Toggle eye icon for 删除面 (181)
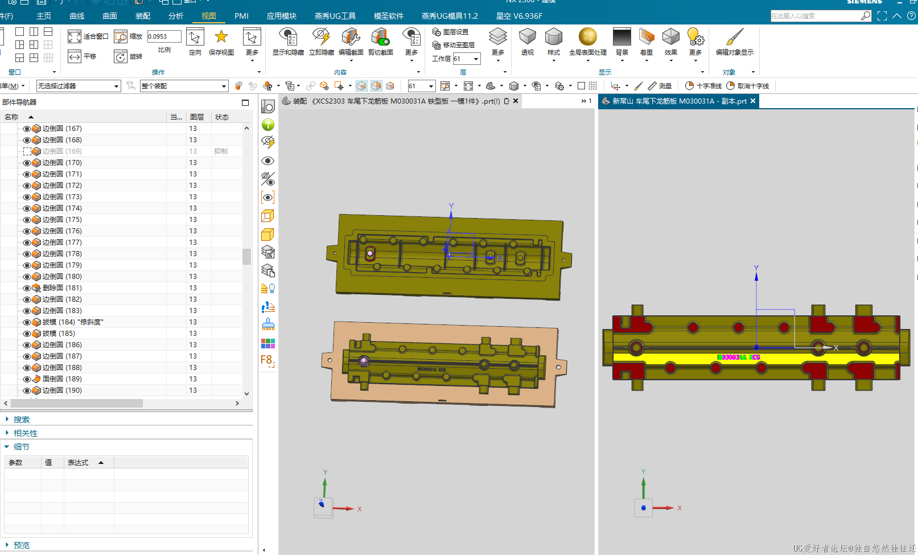Image resolution: width=918 pixels, height=555 pixels. [27, 288]
